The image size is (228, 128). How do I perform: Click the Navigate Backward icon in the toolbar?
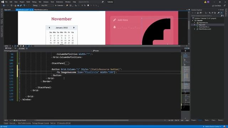[x=4, y=6]
